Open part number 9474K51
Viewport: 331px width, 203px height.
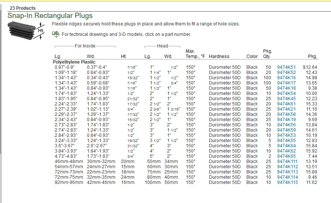pyautogui.click(x=286, y=67)
